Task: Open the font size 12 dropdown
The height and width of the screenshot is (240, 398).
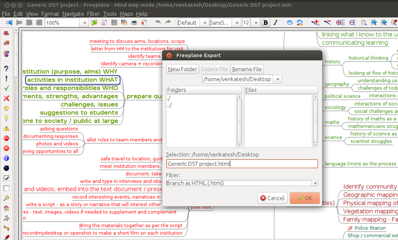Action: coord(256,23)
